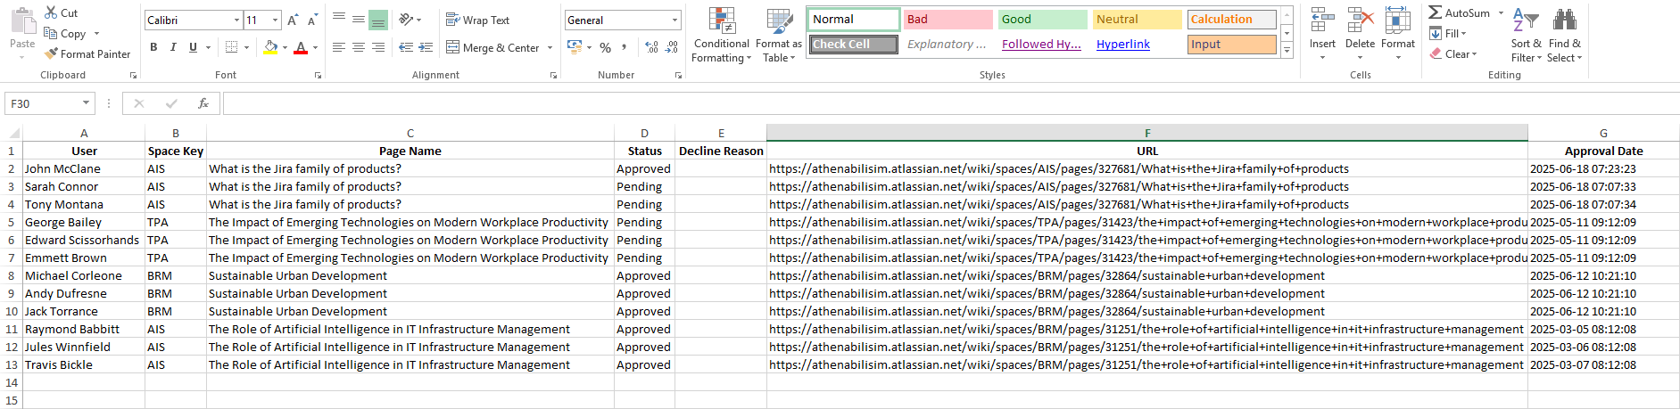Image resolution: width=1680 pixels, height=409 pixels.
Task: Open the Font group dialog launcher
Action: point(318,76)
